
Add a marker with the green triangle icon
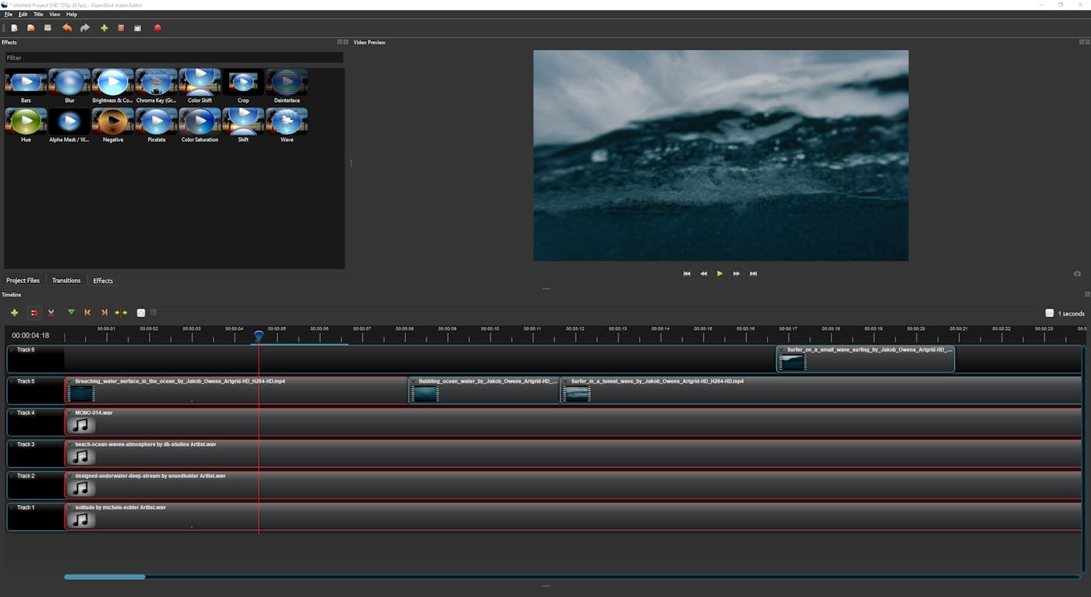(x=71, y=313)
